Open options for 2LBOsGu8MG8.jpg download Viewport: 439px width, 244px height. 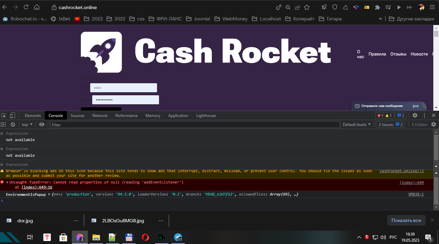[x=161, y=221]
